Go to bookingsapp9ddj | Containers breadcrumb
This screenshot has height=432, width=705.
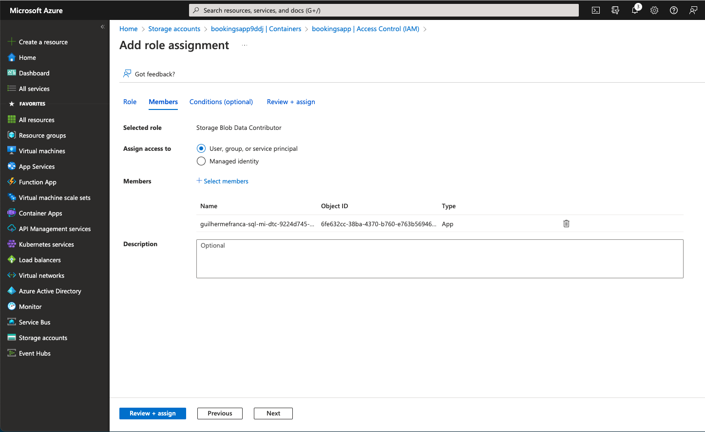pos(256,29)
